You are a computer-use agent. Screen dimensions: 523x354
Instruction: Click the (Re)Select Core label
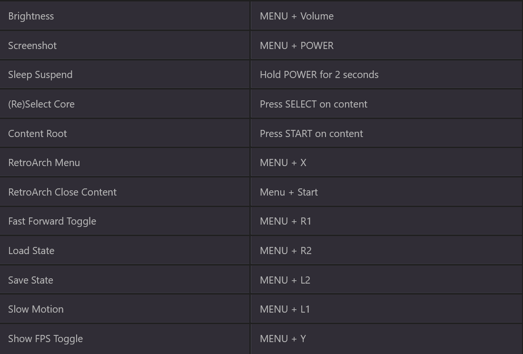pyautogui.click(x=41, y=104)
